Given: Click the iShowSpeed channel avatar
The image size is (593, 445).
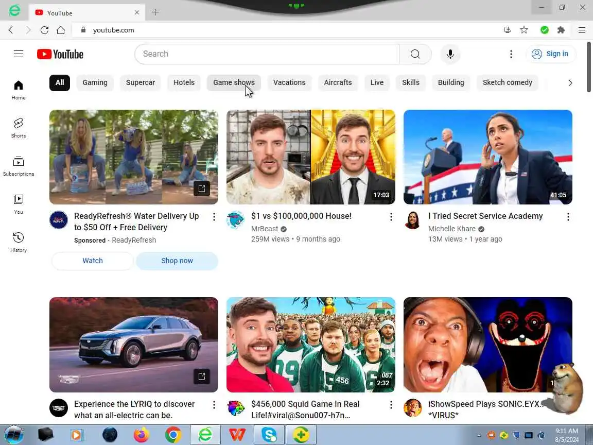Looking at the screenshot, I should pos(413,408).
